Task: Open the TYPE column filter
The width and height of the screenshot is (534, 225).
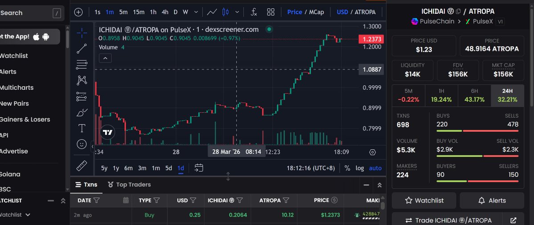Action: (x=157, y=200)
